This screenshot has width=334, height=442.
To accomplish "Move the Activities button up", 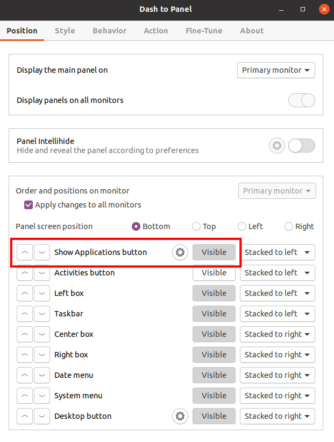I will (24, 273).
